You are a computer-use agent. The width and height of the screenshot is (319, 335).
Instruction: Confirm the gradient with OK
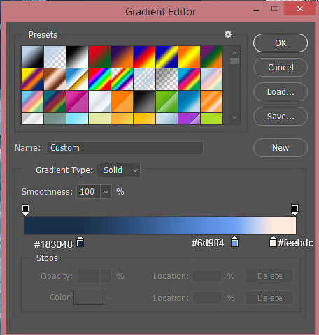[x=281, y=43]
